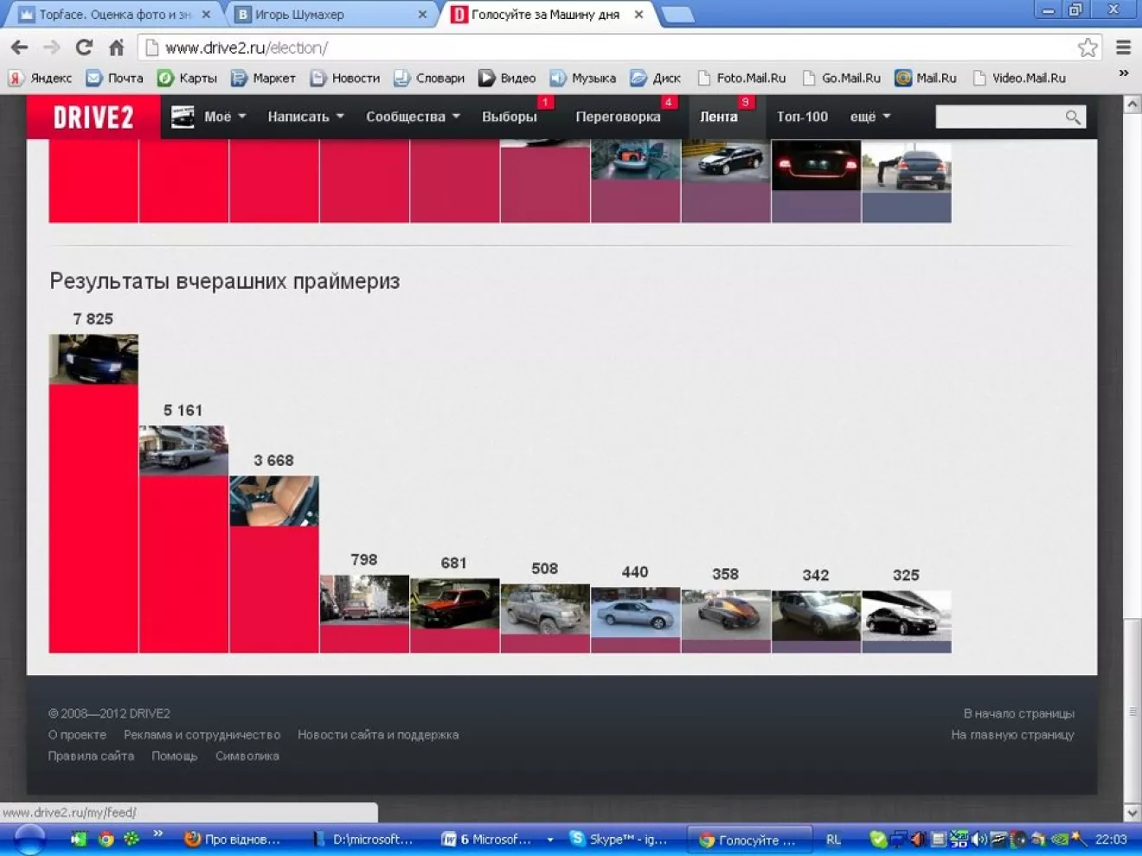Click the search magnifier icon on DRIVE2
The height and width of the screenshot is (856, 1142).
point(1073,117)
